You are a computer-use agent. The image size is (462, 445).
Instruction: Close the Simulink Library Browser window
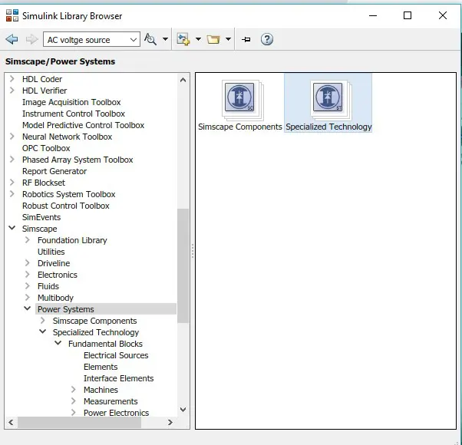pos(443,15)
